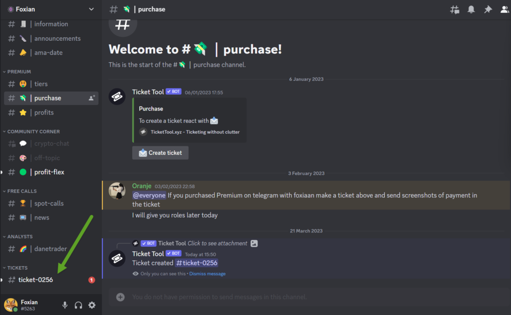Click the Ticket Tool bot avatar
This screenshot has height=315, width=511.
click(x=117, y=97)
